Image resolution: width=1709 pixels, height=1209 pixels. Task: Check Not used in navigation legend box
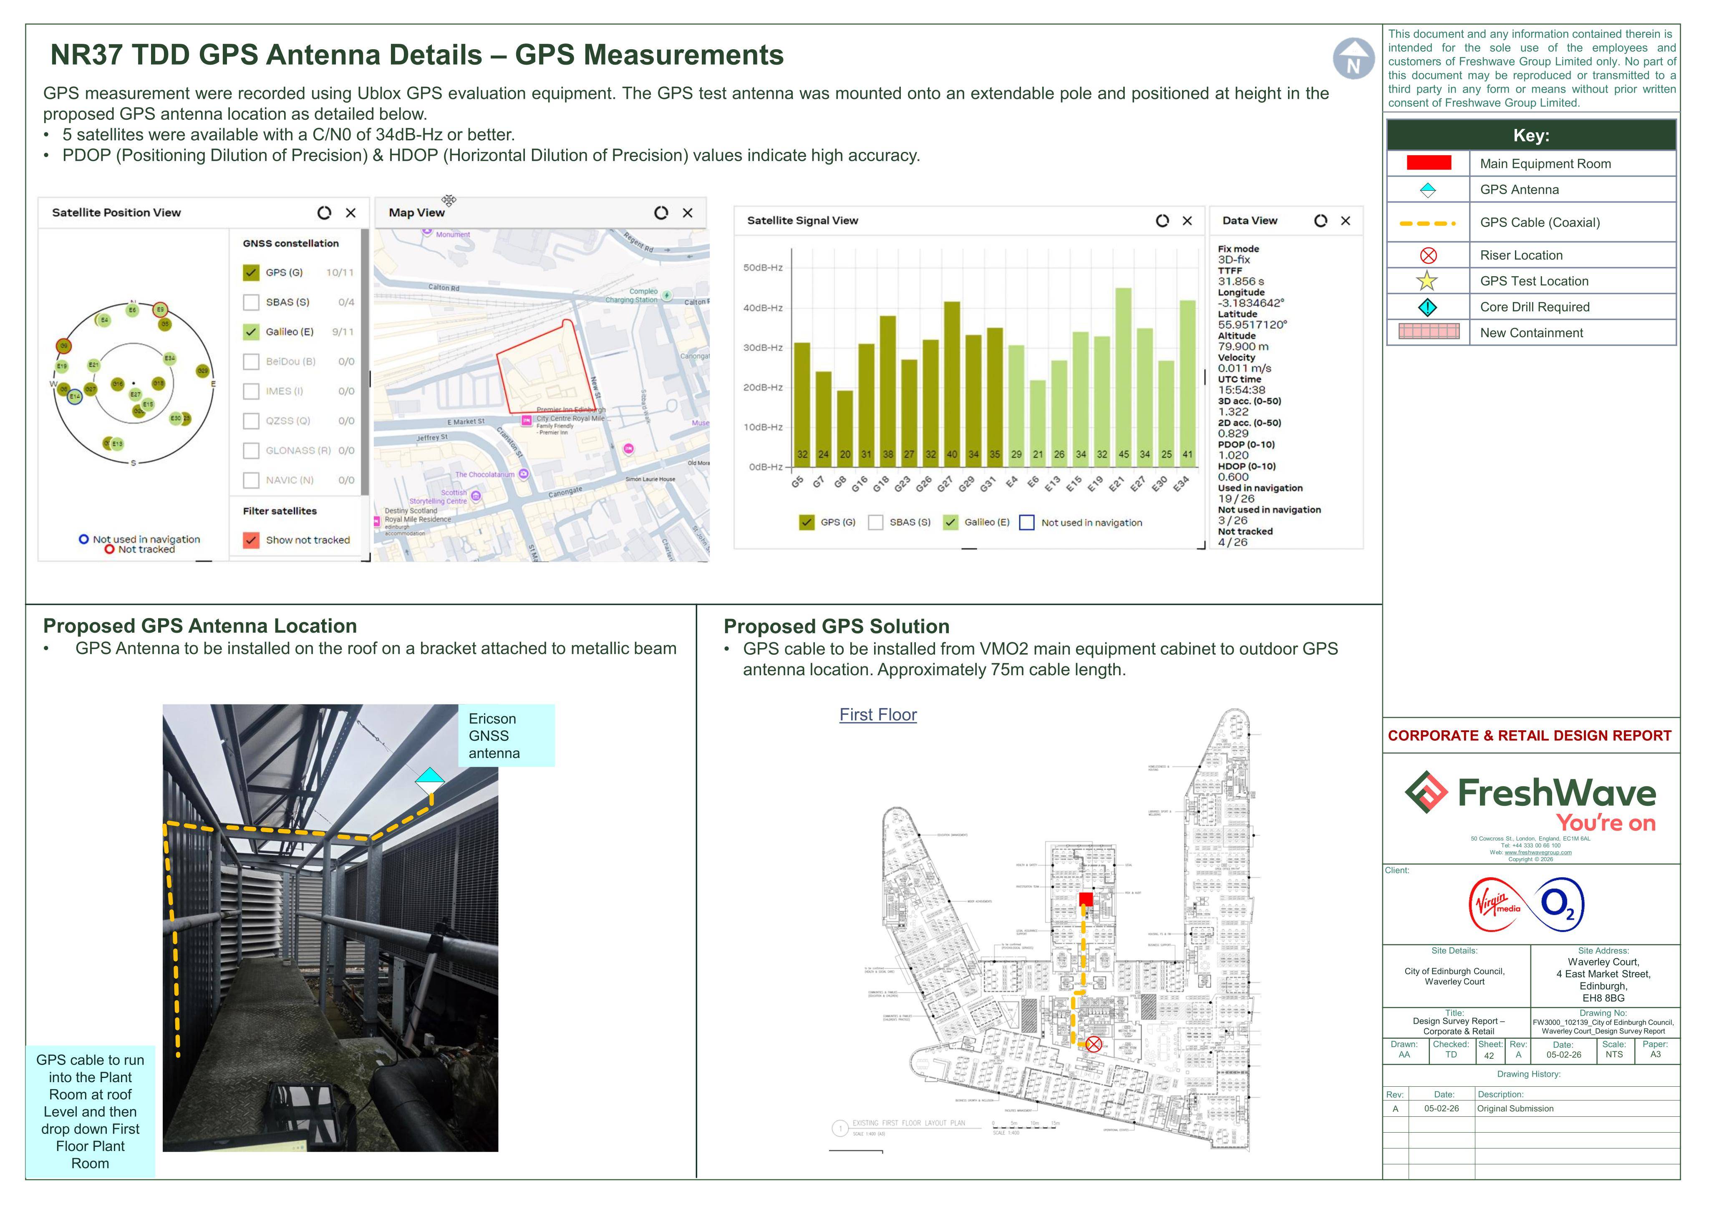(x=1026, y=522)
